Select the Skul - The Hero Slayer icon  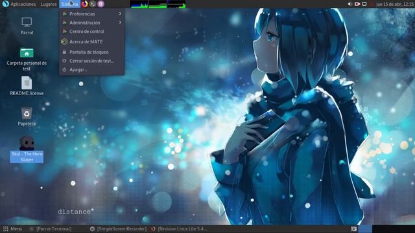pos(27,150)
